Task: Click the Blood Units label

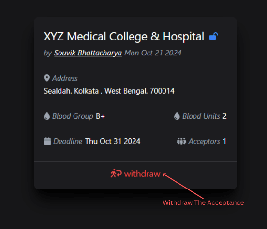Action: pos(201,116)
